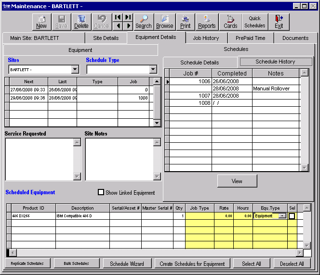Viewport: 320px width, 275px height.
Task: Click the Exit door icon
Action: coord(279,22)
